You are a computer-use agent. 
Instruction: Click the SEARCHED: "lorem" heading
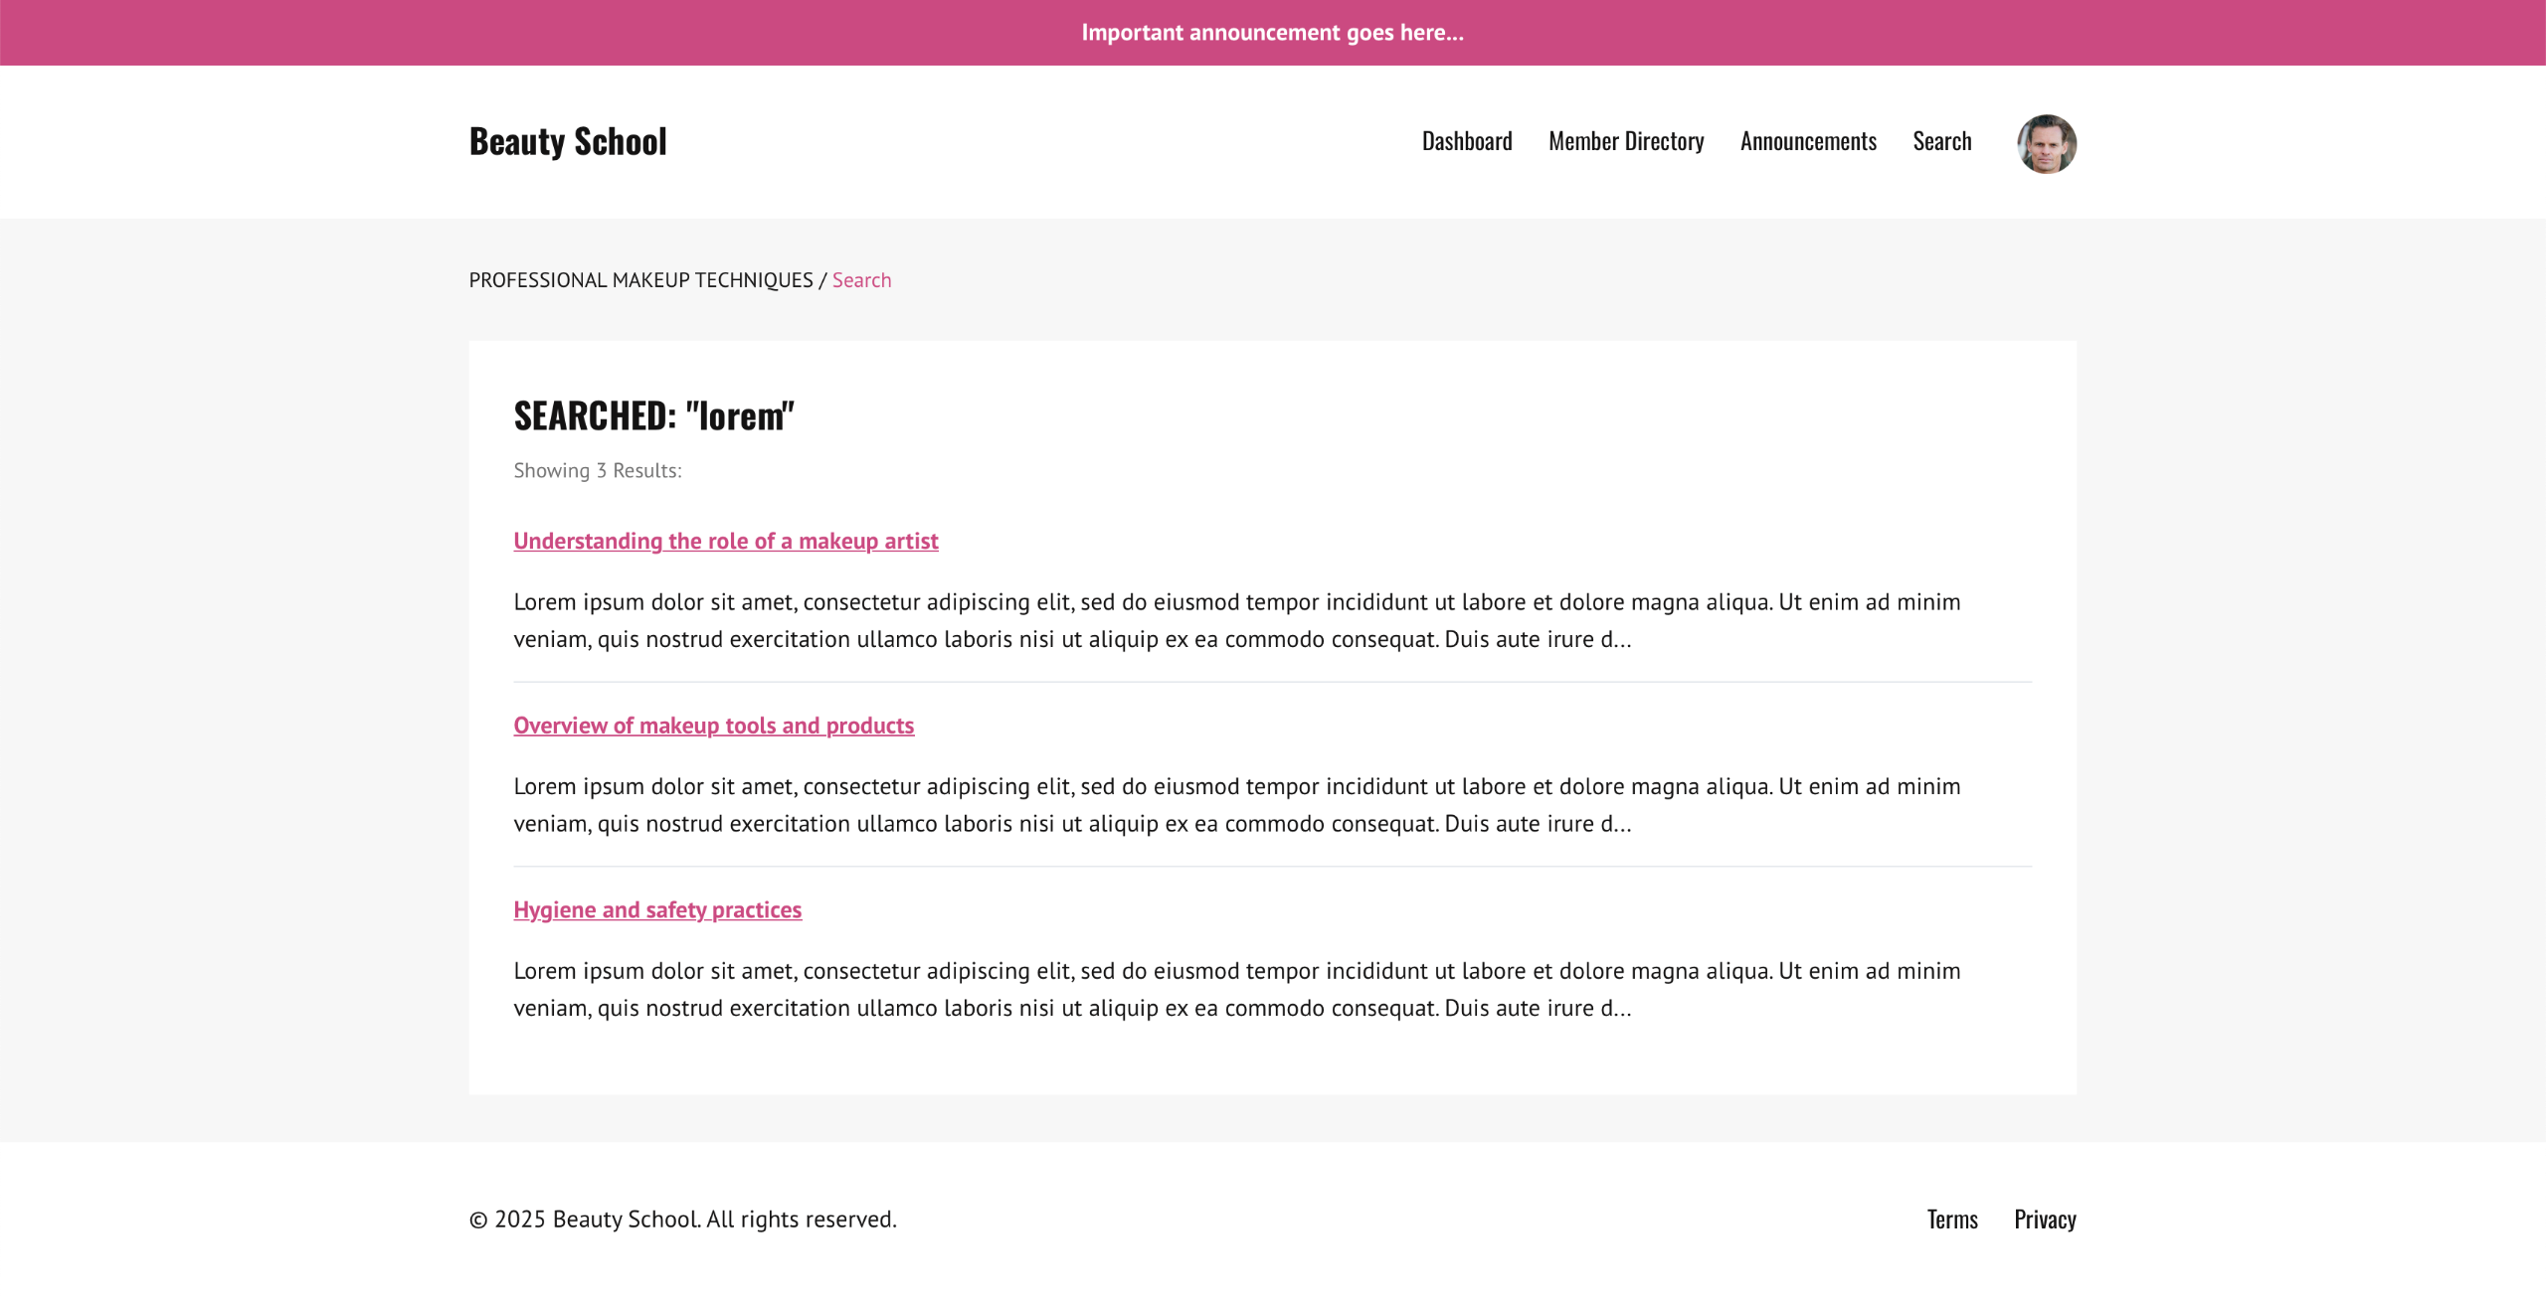coord(653,415)
